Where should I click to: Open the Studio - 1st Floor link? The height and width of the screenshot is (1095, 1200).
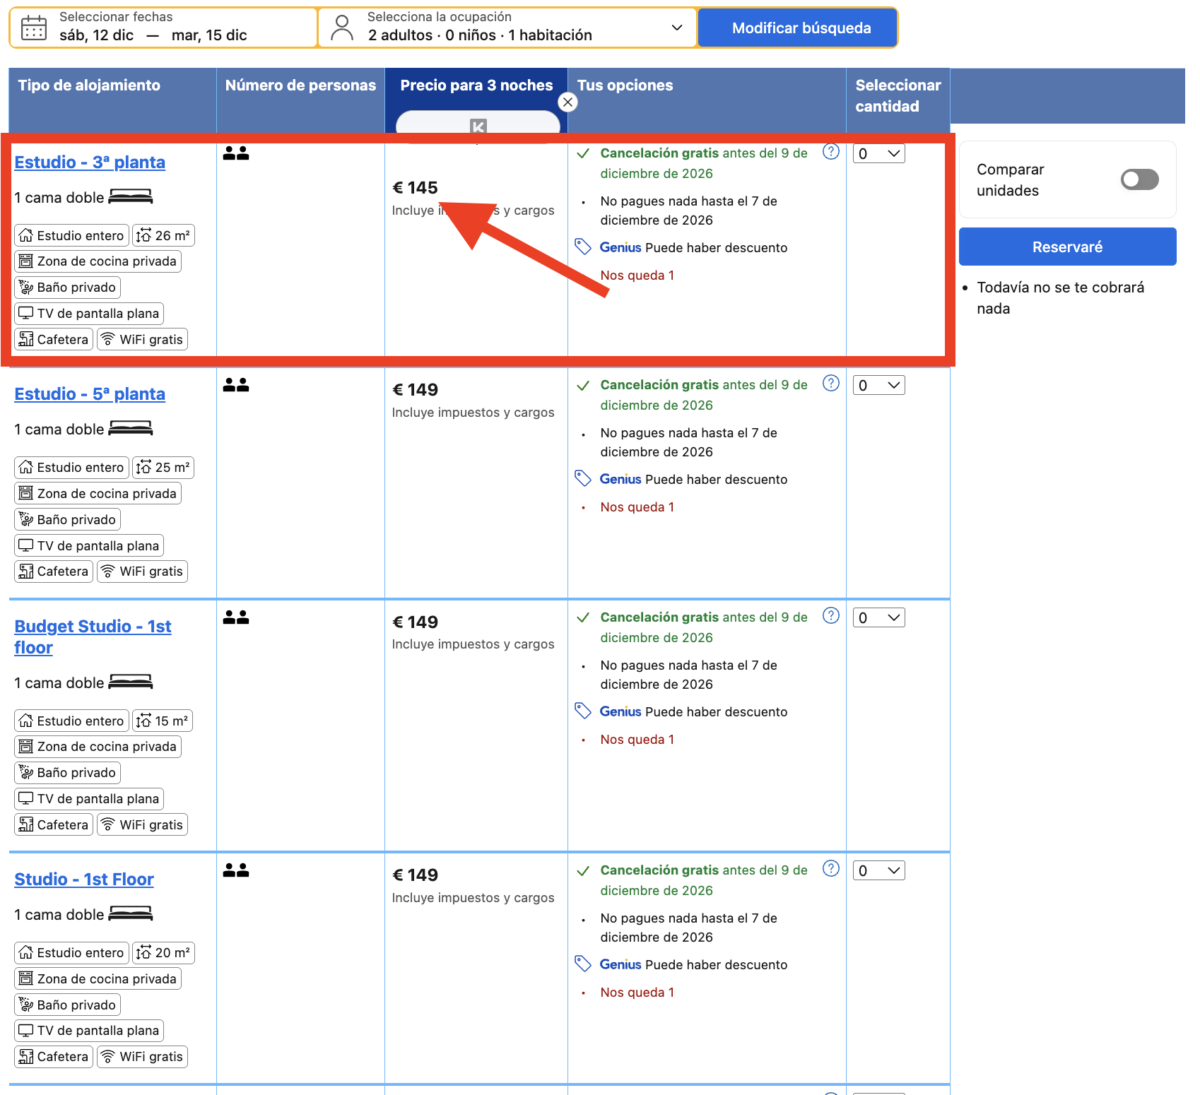(x=84, y=879)
